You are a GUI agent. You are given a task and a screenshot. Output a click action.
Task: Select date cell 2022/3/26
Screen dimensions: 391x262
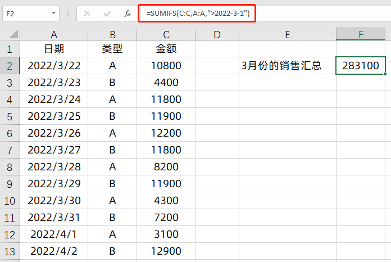click(54, 133)
